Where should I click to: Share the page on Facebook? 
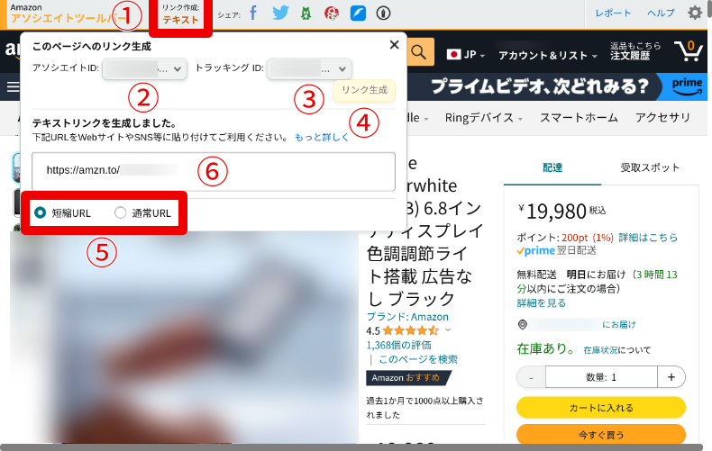pos(253,14)
